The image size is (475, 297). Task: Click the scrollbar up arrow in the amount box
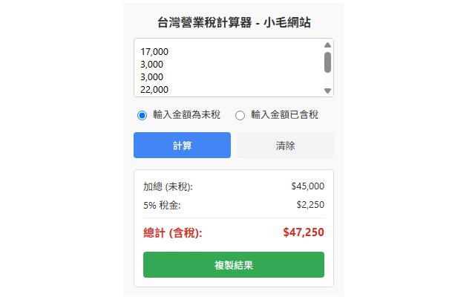click(327, 45)
